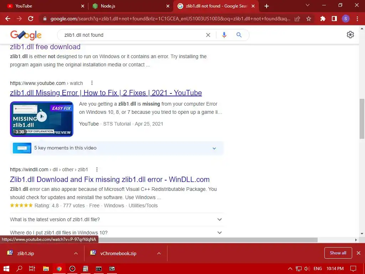Open taskbar search magnifier

click(19, 269)
